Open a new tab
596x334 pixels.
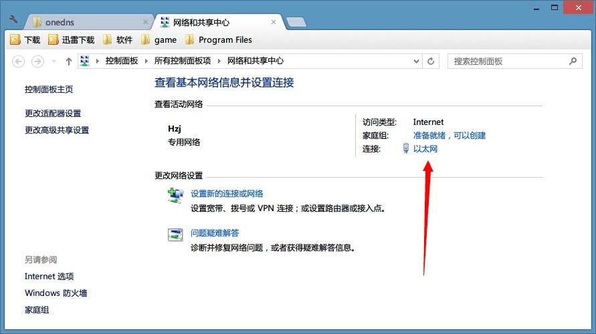(296, 23)
